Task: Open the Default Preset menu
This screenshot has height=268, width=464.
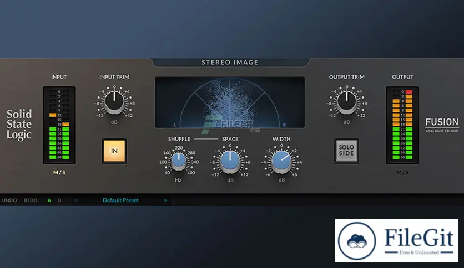Action: [121, 200]
